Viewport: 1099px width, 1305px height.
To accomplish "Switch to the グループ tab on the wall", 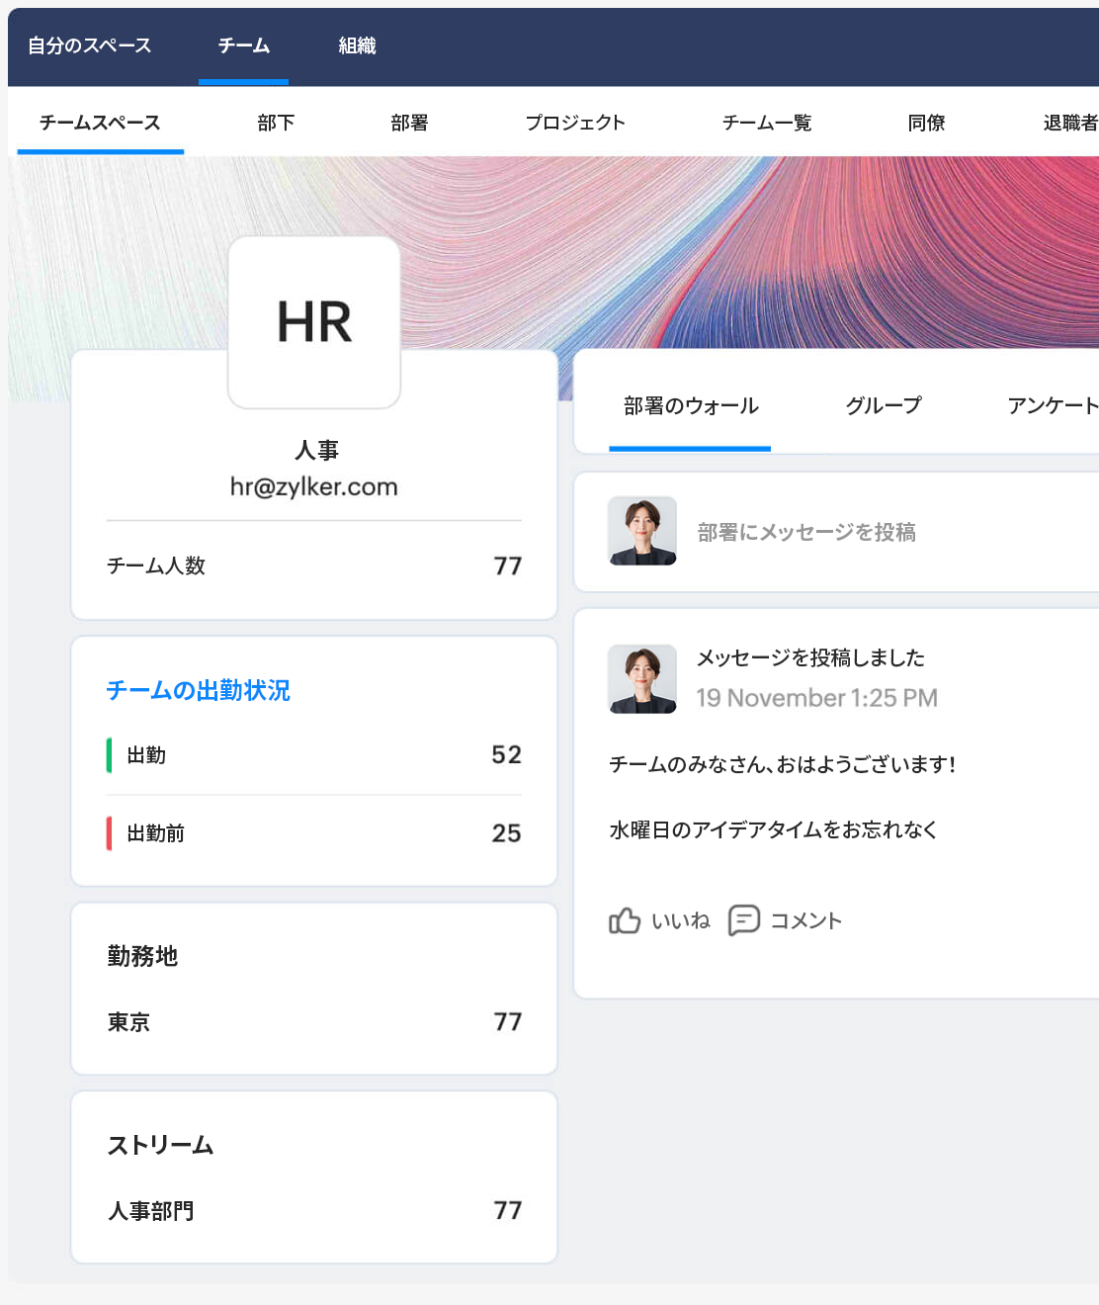I will point(883,405).
